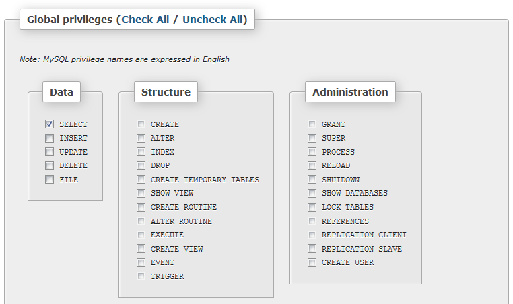Enable the GRANT administration checkbox

[x=312, y=124]
